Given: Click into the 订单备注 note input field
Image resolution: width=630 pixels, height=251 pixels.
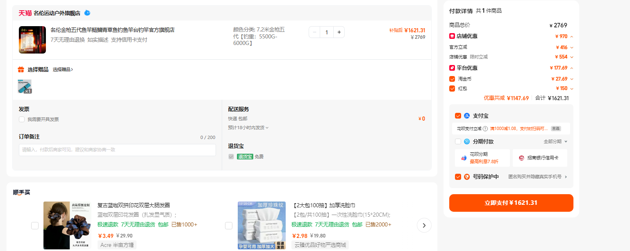Looking at the screenshot, I should click(117, 150).
